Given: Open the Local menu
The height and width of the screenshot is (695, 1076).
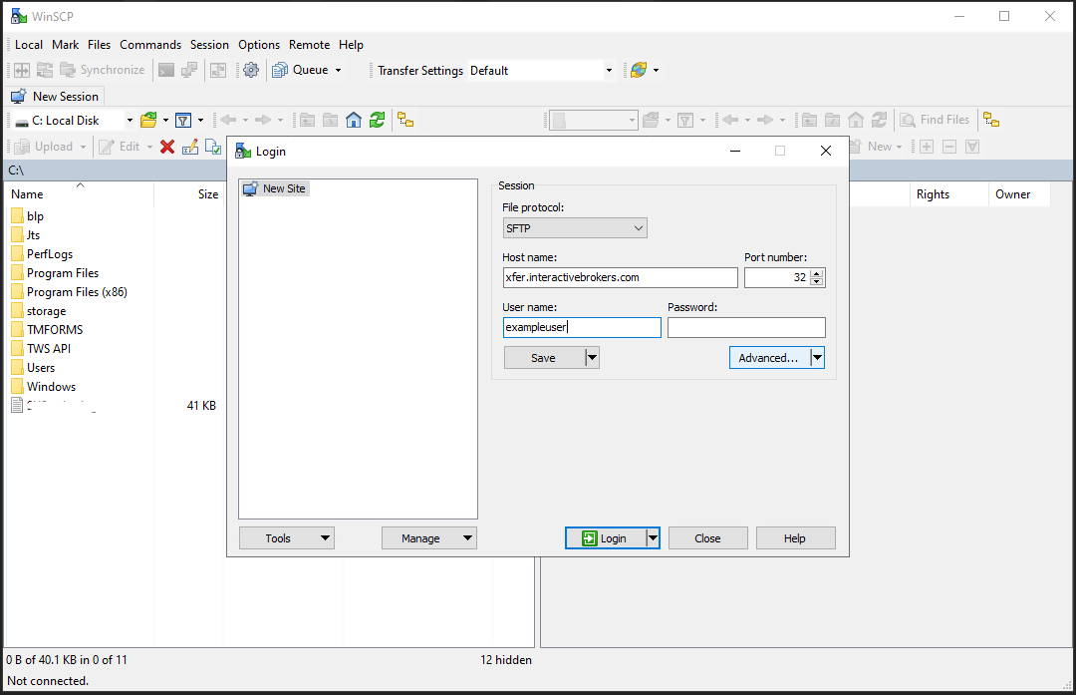Looking at the screenshot, I should point(29,45).
